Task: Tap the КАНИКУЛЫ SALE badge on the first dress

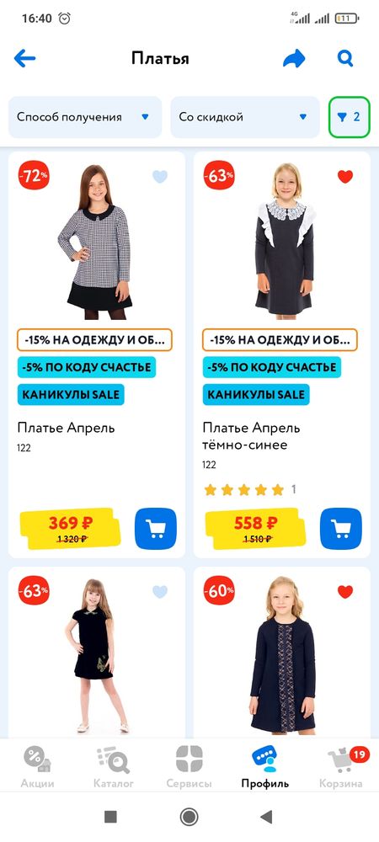Action: pyautogui.click(x=70, y=395)
